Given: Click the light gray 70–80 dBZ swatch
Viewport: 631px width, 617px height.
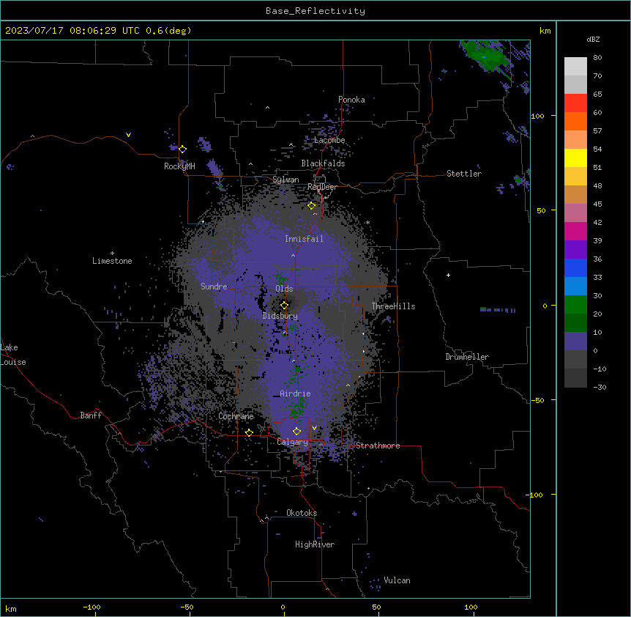Looking at the screenshot, I should click(x=575, y=67).
